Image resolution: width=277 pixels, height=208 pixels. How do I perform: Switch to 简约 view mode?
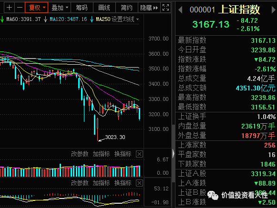pos(126,8)
